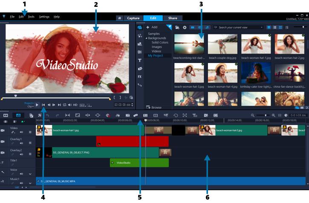
Task: Switch to the Capture tab
Action: point(133,18)
